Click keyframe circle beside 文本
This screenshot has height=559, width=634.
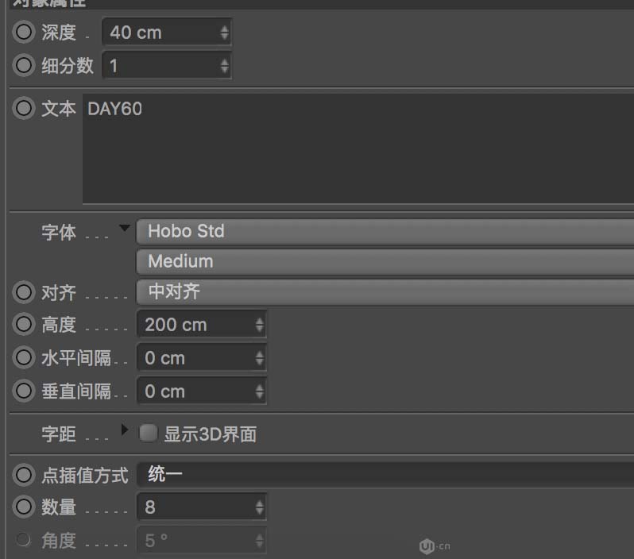coord(25,108)
